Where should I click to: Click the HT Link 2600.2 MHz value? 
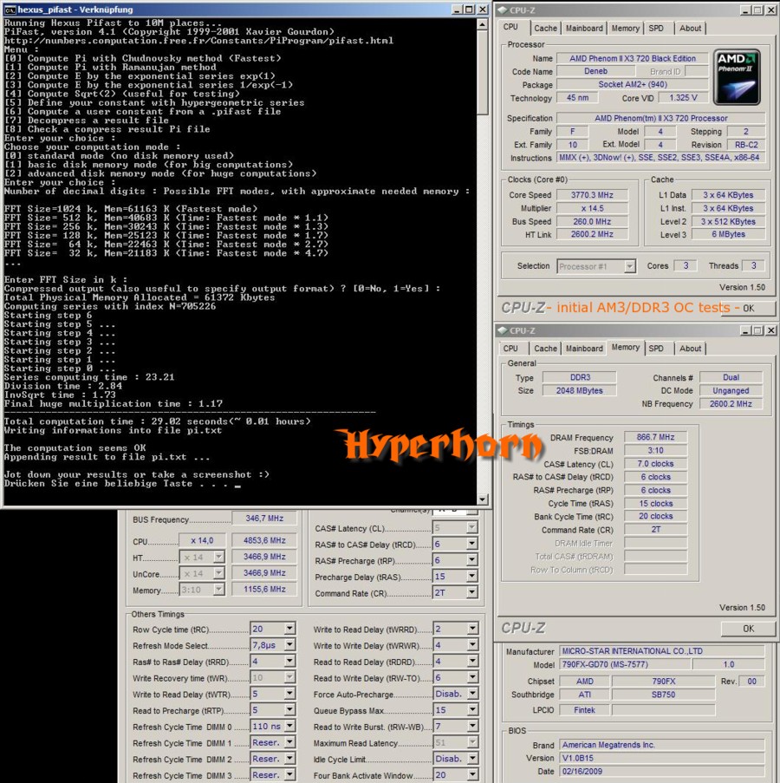pos(592,234)
